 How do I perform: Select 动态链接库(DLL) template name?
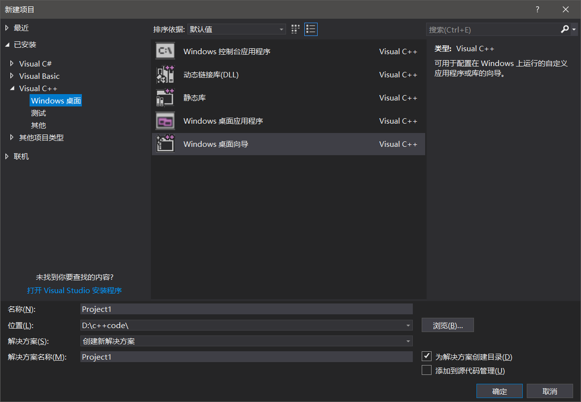pyautogui.click(x=211, y=75)
